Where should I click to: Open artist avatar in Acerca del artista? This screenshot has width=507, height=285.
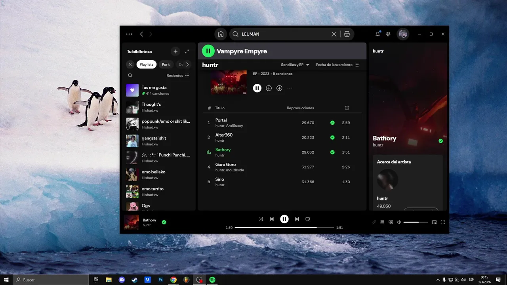tap(387, 180)
